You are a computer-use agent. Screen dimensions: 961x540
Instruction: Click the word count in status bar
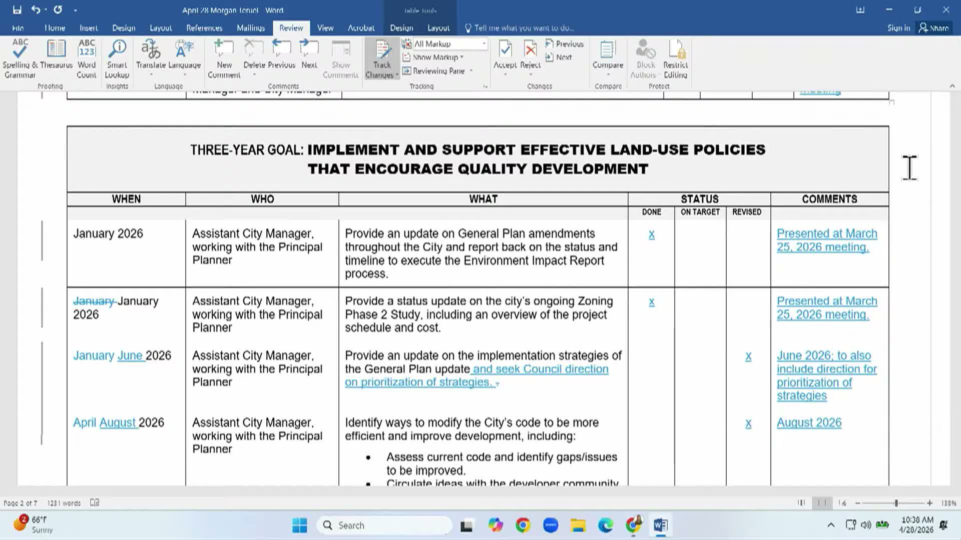click(64, 503)
